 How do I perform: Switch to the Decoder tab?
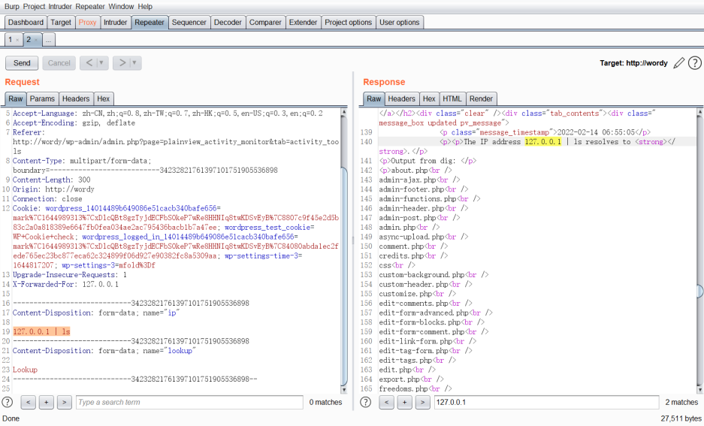[228, 22]
